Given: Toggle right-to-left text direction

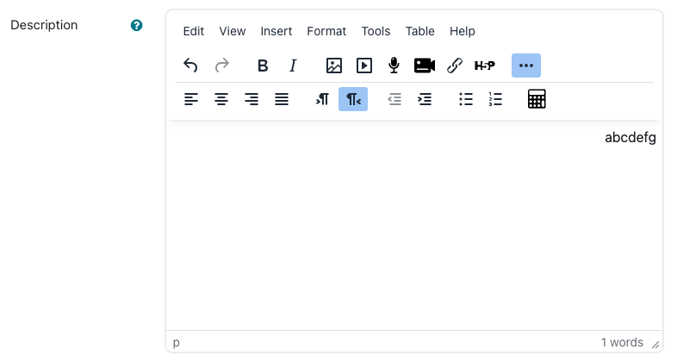Looking at the screenshot, I should [353, 99].
